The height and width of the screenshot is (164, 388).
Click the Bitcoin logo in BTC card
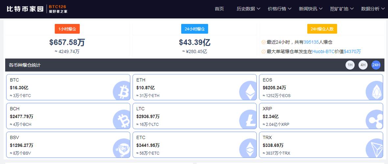[122, 91]
